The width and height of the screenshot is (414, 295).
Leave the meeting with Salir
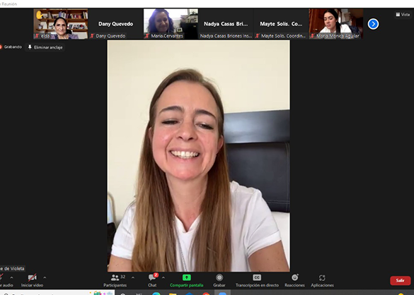[x=401, y=280]
